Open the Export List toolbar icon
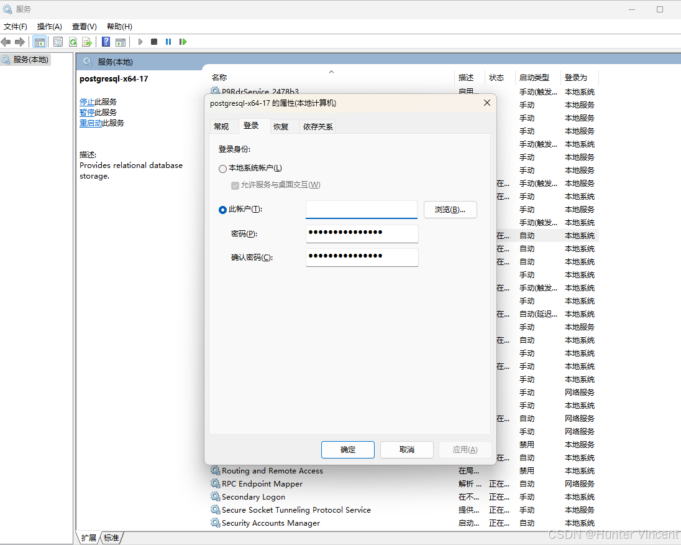This screenshot has height=545, width=681. click(x=88, y=42)
